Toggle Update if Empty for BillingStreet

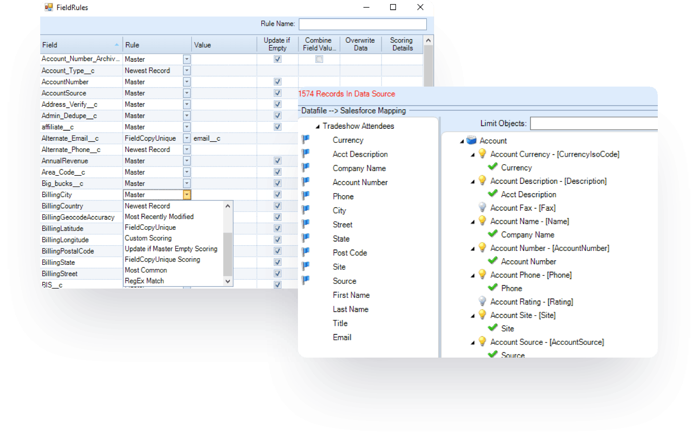coord(278,274)
